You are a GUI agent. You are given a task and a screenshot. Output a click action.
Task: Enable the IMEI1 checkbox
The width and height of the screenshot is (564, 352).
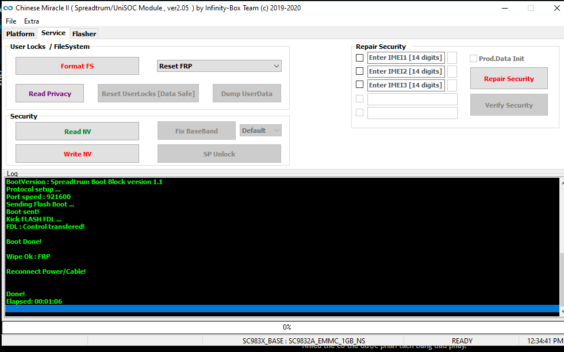(x=359, y=58)
